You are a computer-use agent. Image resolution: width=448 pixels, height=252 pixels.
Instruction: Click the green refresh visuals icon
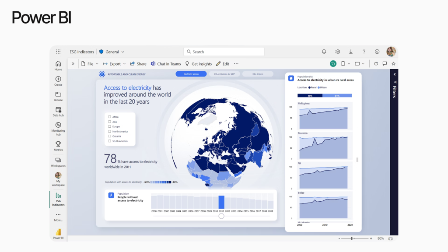pos(333,64)
